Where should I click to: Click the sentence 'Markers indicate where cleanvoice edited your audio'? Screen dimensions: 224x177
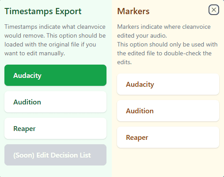click(x=164, y=31)
